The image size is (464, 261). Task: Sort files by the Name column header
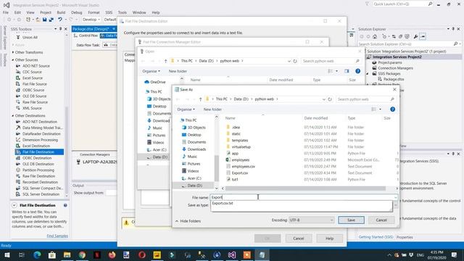pyautogui.click(x=231, y=118)
